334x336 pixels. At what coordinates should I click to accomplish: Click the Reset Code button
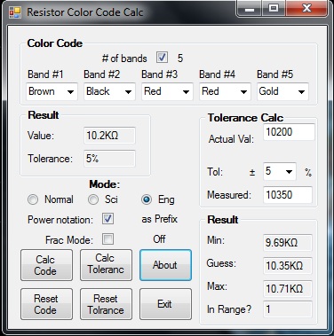[46, 304]
